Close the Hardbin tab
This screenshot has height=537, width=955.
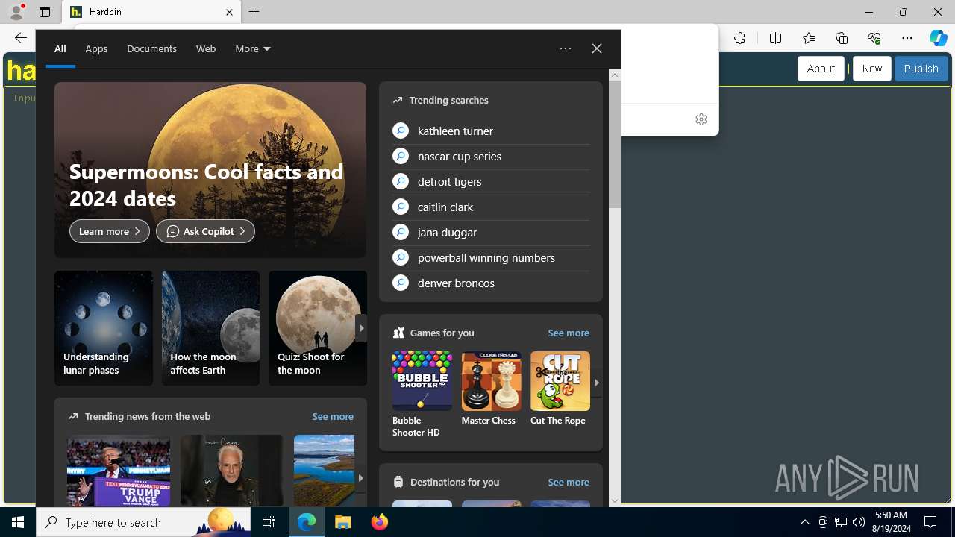pos(229,12)
